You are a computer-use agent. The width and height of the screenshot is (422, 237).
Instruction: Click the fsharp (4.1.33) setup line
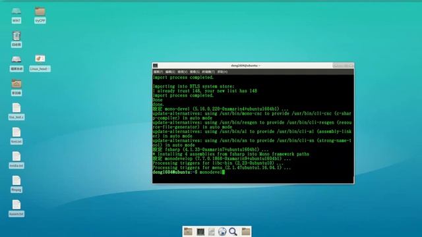point(210,149)
